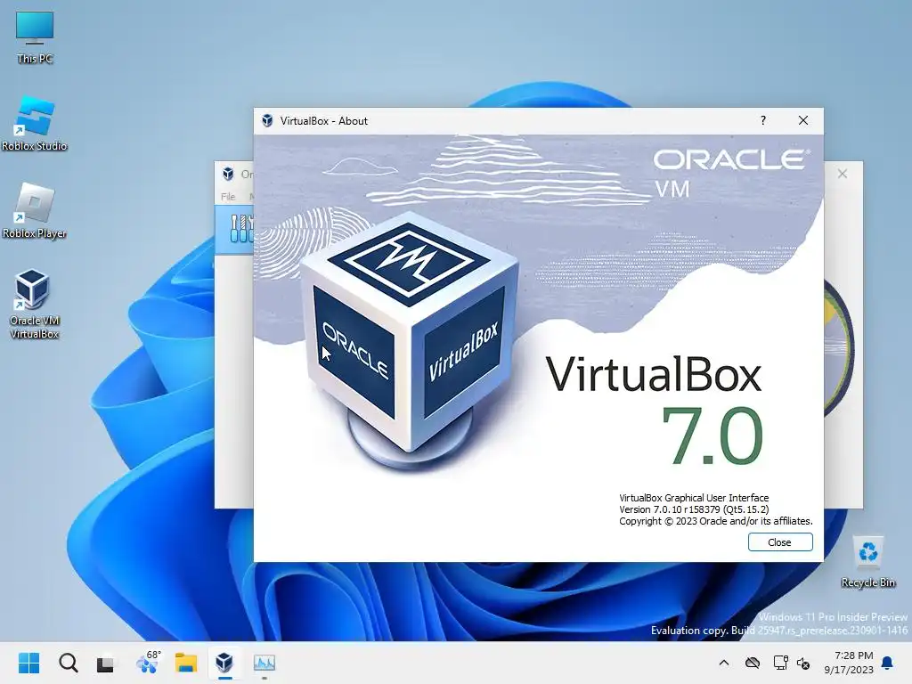Image resolution: width=912 pixels, height=684 pixels.
Task: Close the VirtualBox Manager window behind the dialog
Action: pyautogui.click(x=843, y=174)
